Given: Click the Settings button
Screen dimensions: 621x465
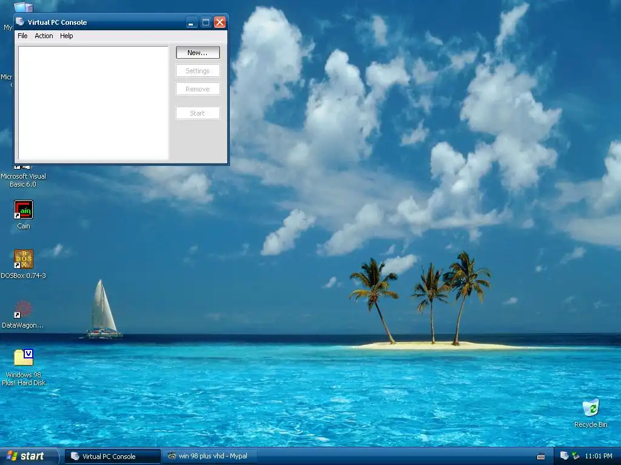Looking at the screenshot, I should [x=198, y=71].
